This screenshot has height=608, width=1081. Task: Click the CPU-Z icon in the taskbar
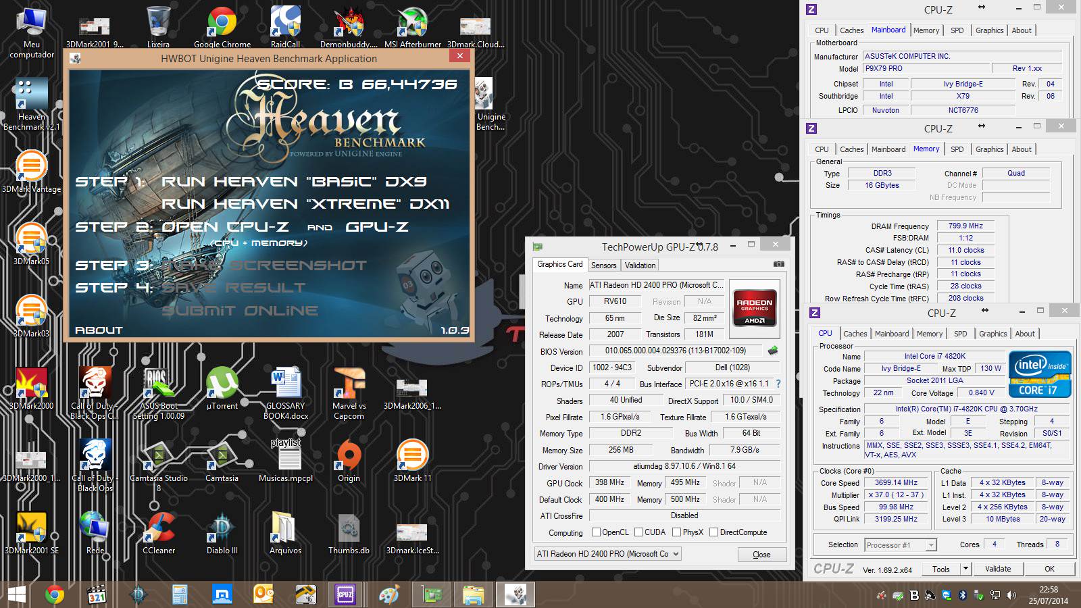click(345, 594)
